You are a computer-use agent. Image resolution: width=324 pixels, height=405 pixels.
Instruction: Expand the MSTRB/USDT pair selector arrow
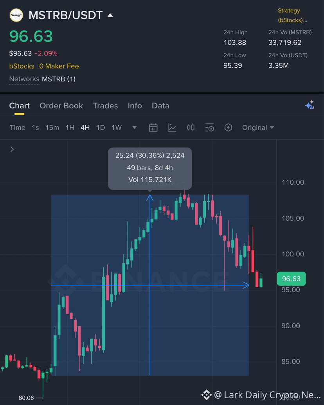[x=110, y=15]
